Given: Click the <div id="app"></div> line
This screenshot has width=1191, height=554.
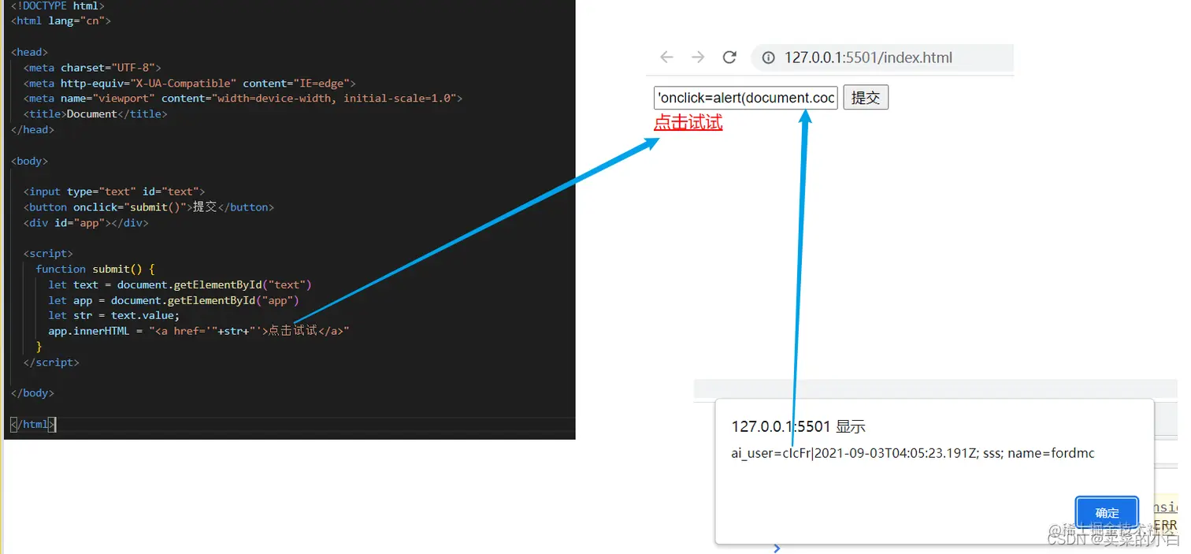Looking at the screenshot, I should click(86, 222).
